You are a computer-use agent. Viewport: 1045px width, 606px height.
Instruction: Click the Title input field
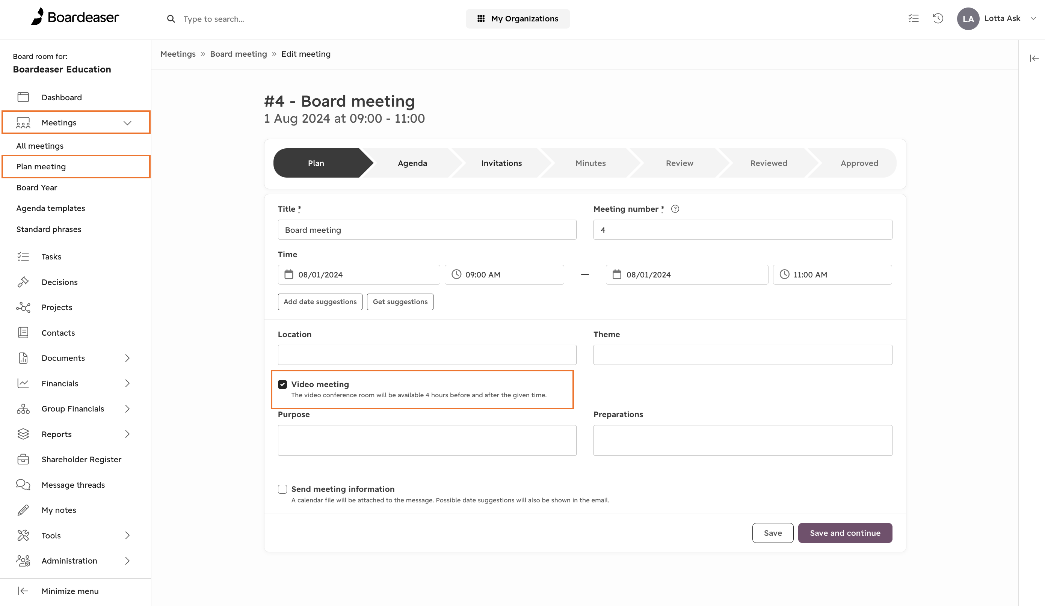[427, 230]
